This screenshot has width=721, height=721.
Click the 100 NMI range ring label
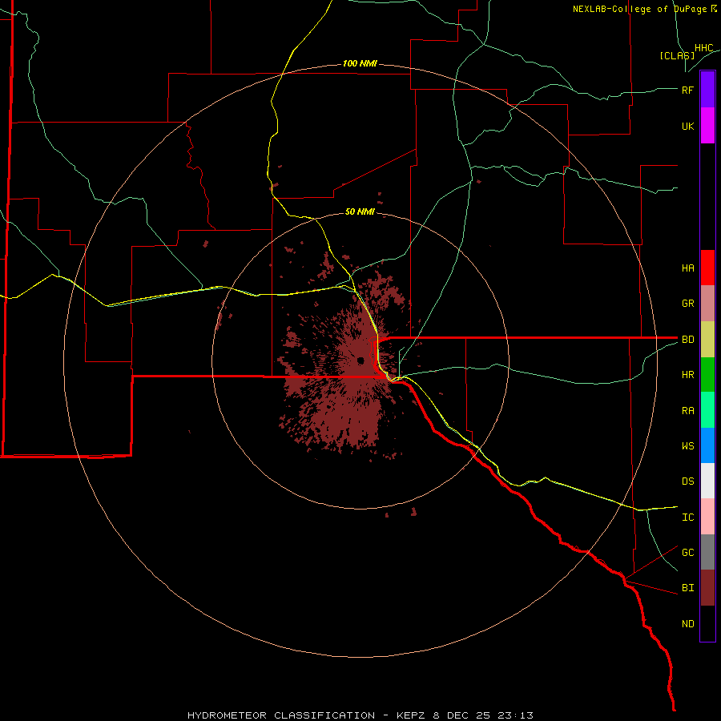coord(360,63)
